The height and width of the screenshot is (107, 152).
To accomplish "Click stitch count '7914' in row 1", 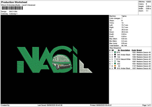I will click(x=118, y=52).
